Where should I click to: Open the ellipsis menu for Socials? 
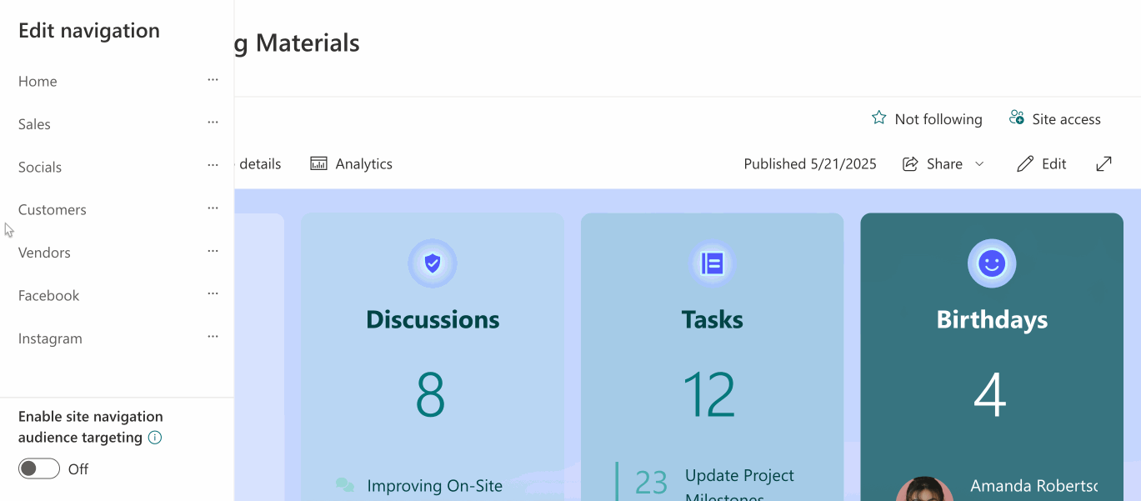point(213,166)
